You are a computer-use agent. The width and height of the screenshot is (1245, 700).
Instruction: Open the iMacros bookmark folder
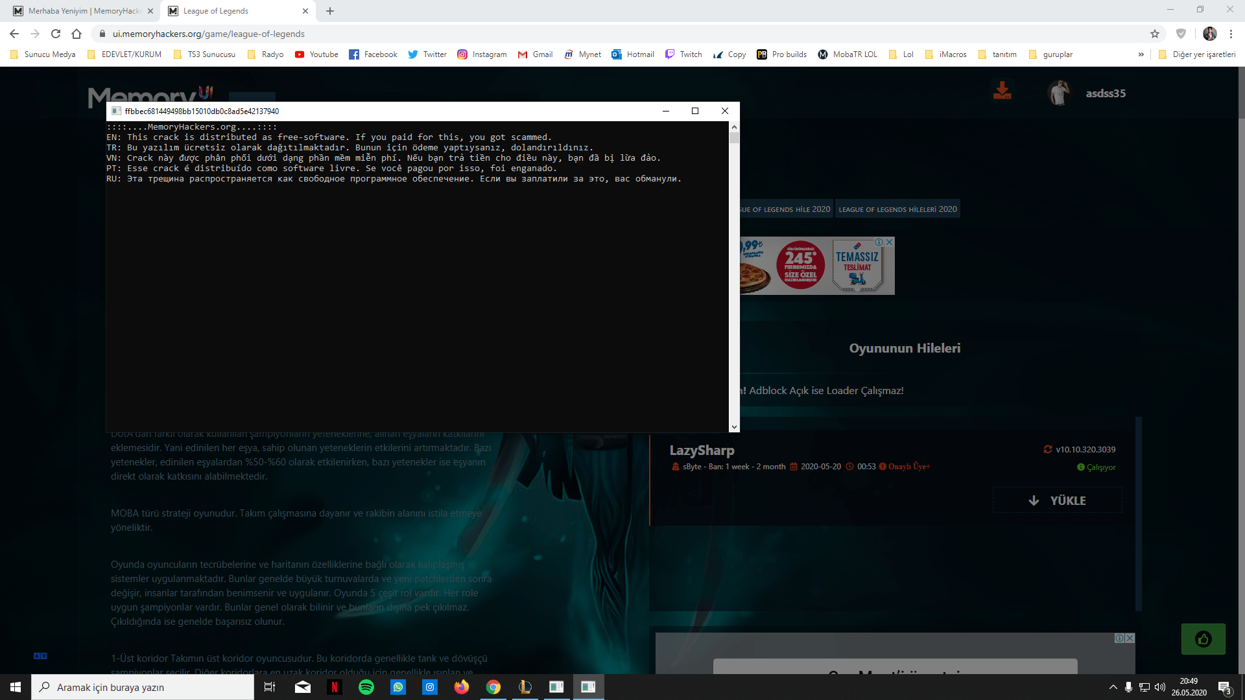pos(945,54)
